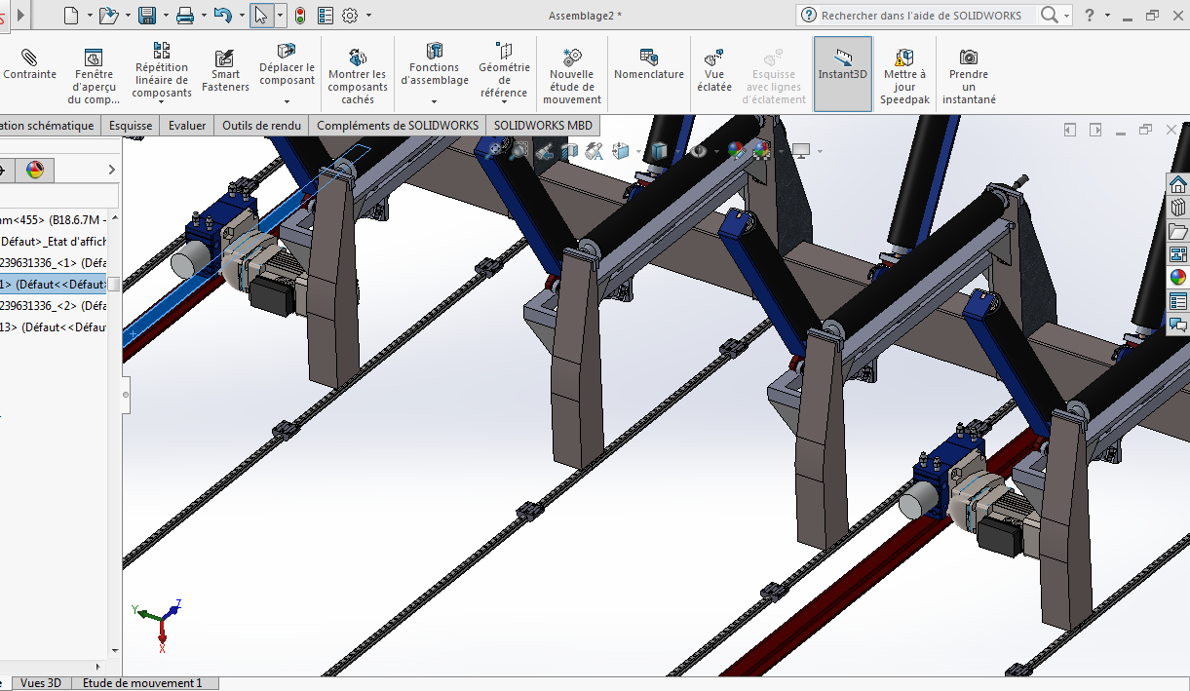
Task: Expand the New document dropdown arrow
Action: click(89, 16)
